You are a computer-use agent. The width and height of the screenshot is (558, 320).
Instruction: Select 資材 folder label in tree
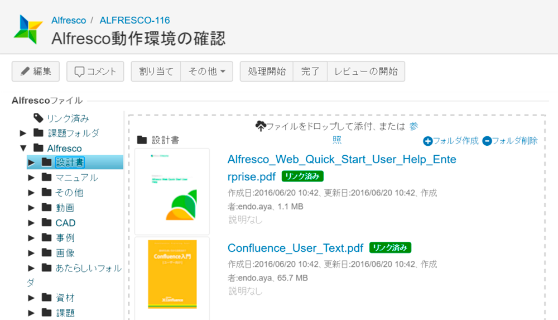point(65,298)
